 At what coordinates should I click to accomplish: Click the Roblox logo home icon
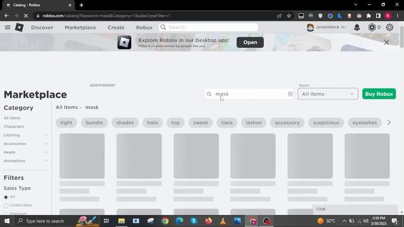click(x=20, y=27)
